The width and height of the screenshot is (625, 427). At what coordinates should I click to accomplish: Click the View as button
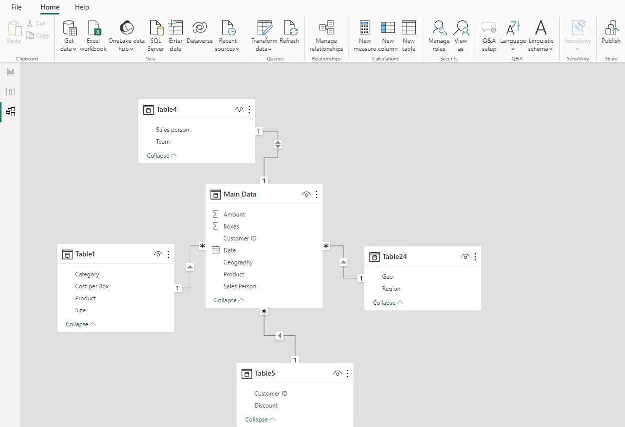tap(461, 36)
